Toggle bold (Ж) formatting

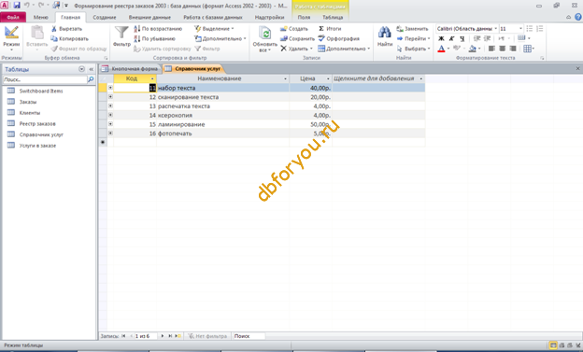[x=441, y=38]
